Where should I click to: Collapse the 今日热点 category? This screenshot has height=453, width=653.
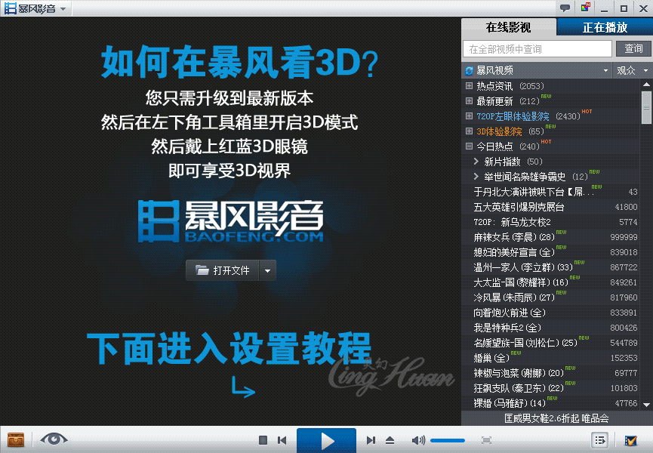[x=469, y=146]
